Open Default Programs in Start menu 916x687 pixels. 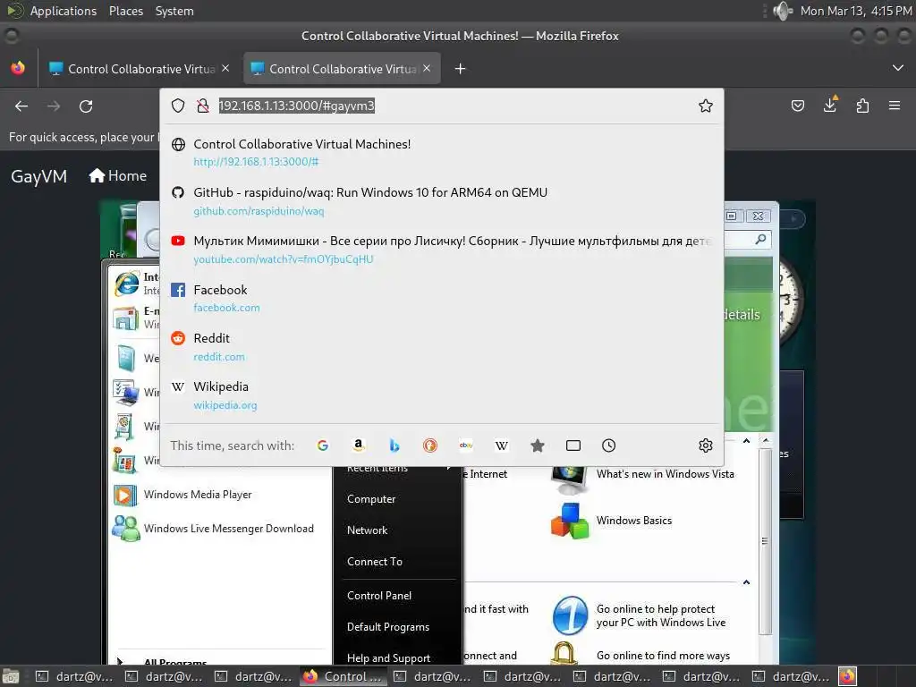[388, 627]
